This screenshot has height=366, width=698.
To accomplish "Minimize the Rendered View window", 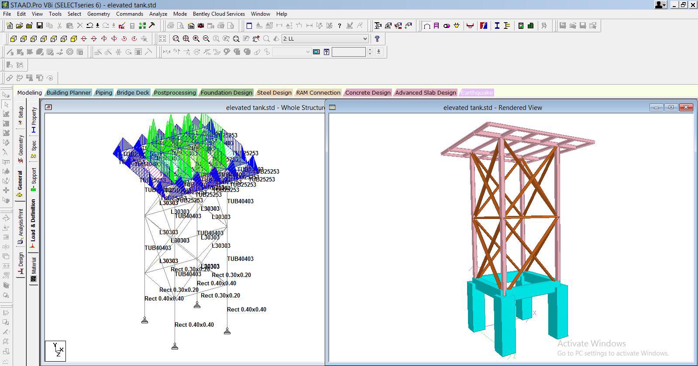I will point(657,107).
